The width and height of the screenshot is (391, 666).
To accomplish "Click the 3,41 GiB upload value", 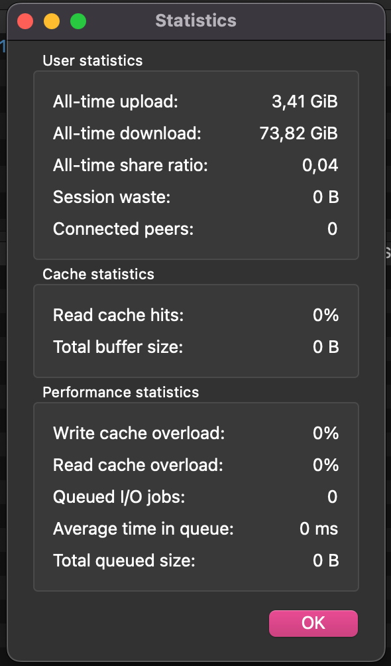I will (305, 102).
